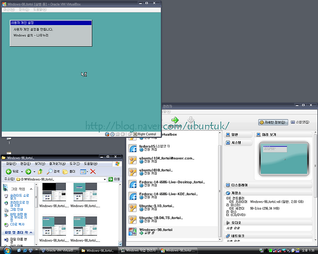Select the black-screen screenshot thumbnail in Explorer
This screenshot has width=318, height=254.
pos(54,192)
